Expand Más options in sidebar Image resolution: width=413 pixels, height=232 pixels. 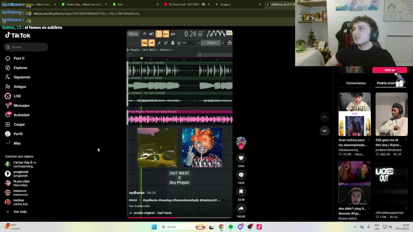(x=13, y=143)
